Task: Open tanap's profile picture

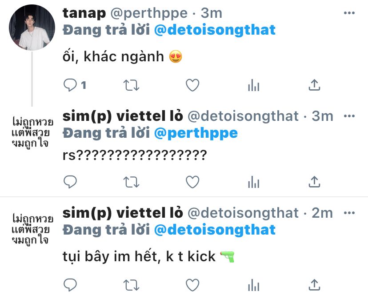Action: tap(32, 28)
